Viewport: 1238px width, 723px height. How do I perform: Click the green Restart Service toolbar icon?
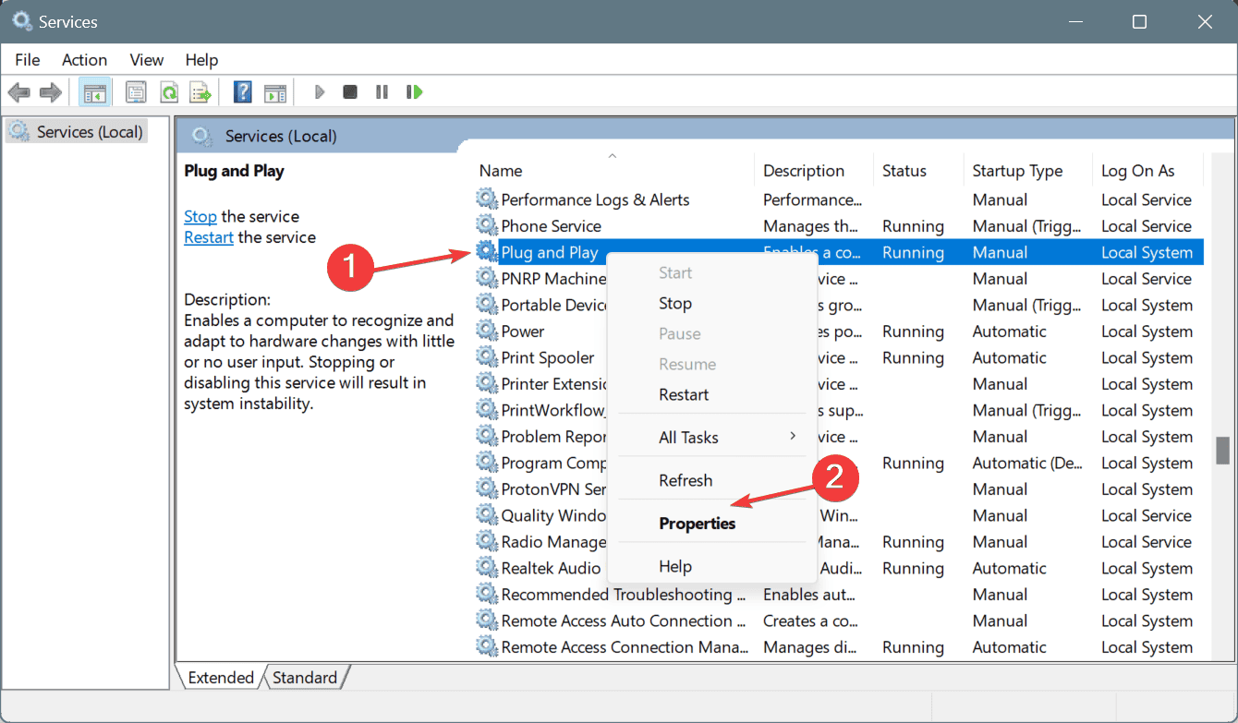pyautogui.click(x=415, y=92)
